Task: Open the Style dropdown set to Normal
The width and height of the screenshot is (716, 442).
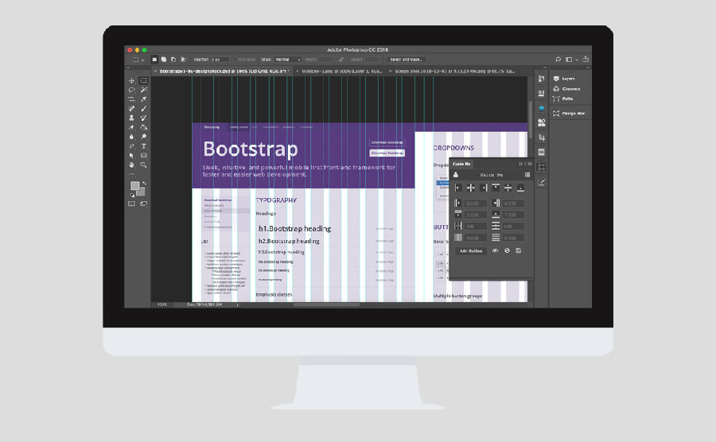Action: point(287,60)
